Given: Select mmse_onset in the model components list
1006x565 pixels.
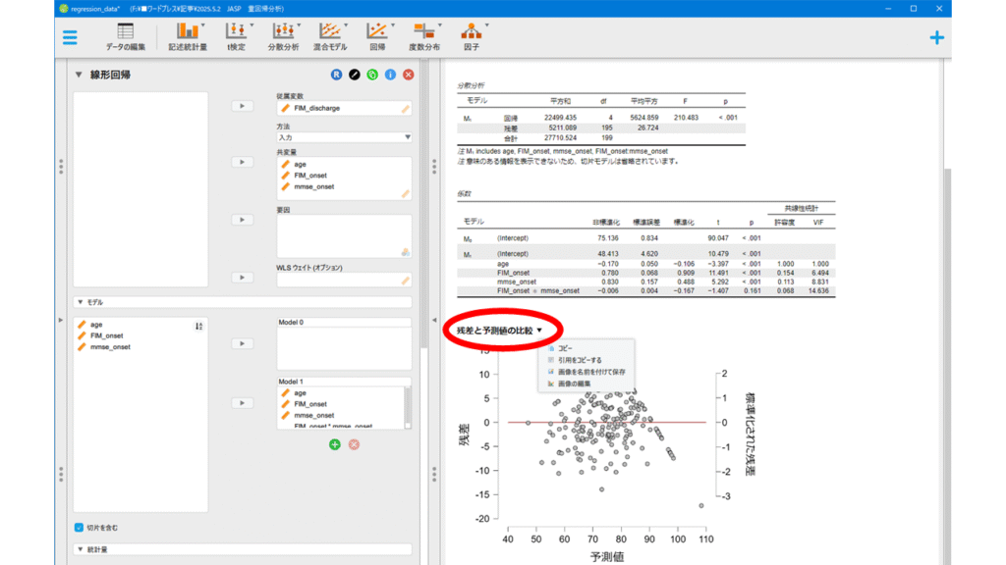Looking at the screenshot, I should point(110,347).
